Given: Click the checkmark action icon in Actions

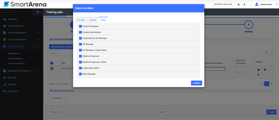Looking at the screenshot, I should [265, 70].
